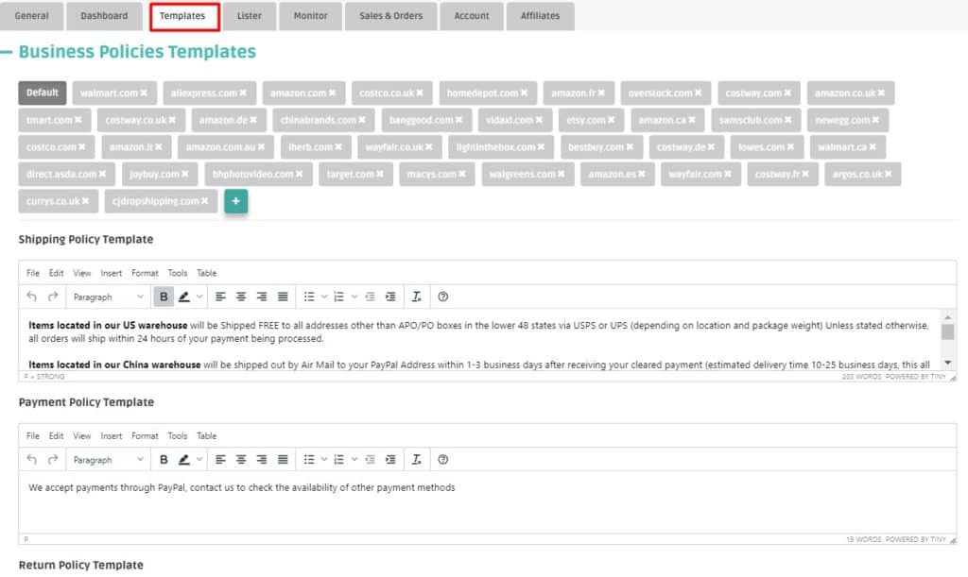This screenshot has width=968, height=577.
Task: Open the Lister tab
Action: click(x=250, y=16)
